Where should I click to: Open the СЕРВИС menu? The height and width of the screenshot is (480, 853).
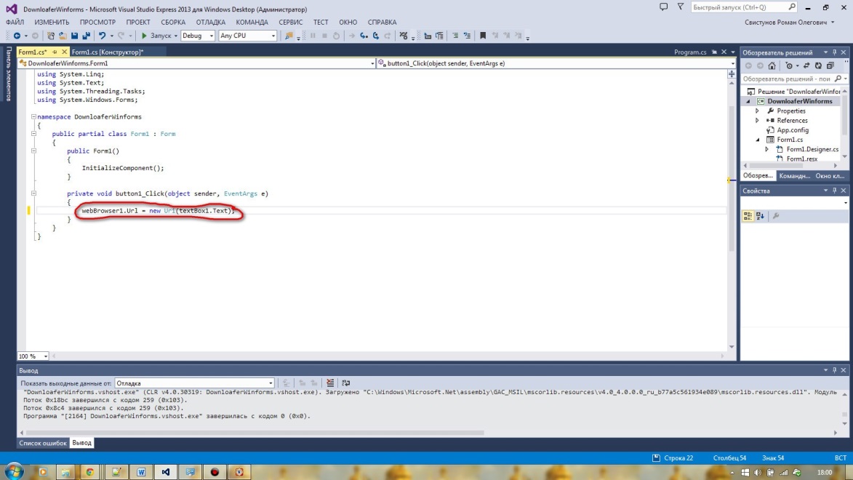(290, 23)
